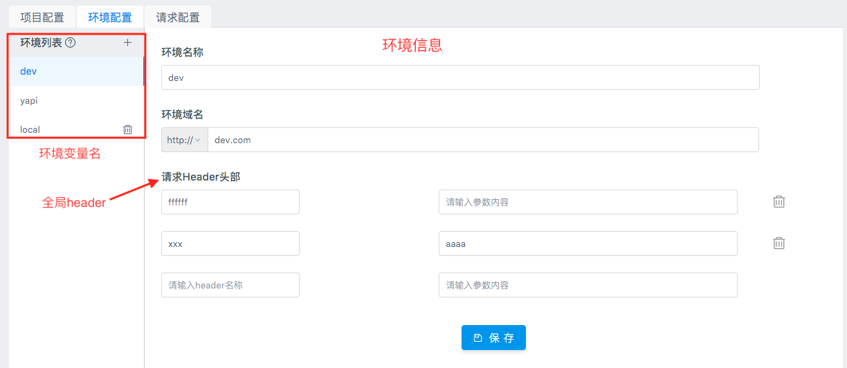Image resolution: width=847 pixels, height=368 pixels.
Task: Click the header value field containing aaaa
Action: pyautogui.click(x=588, y=243)
